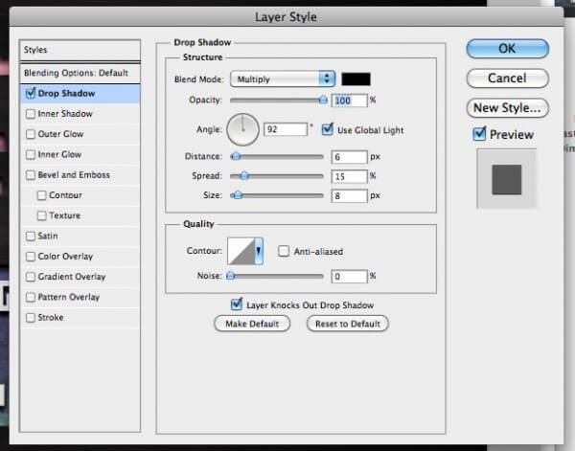Enable the Pattern Overlay checkbox
This screenshot has width=575, height=451.
(x=31, y=297)
